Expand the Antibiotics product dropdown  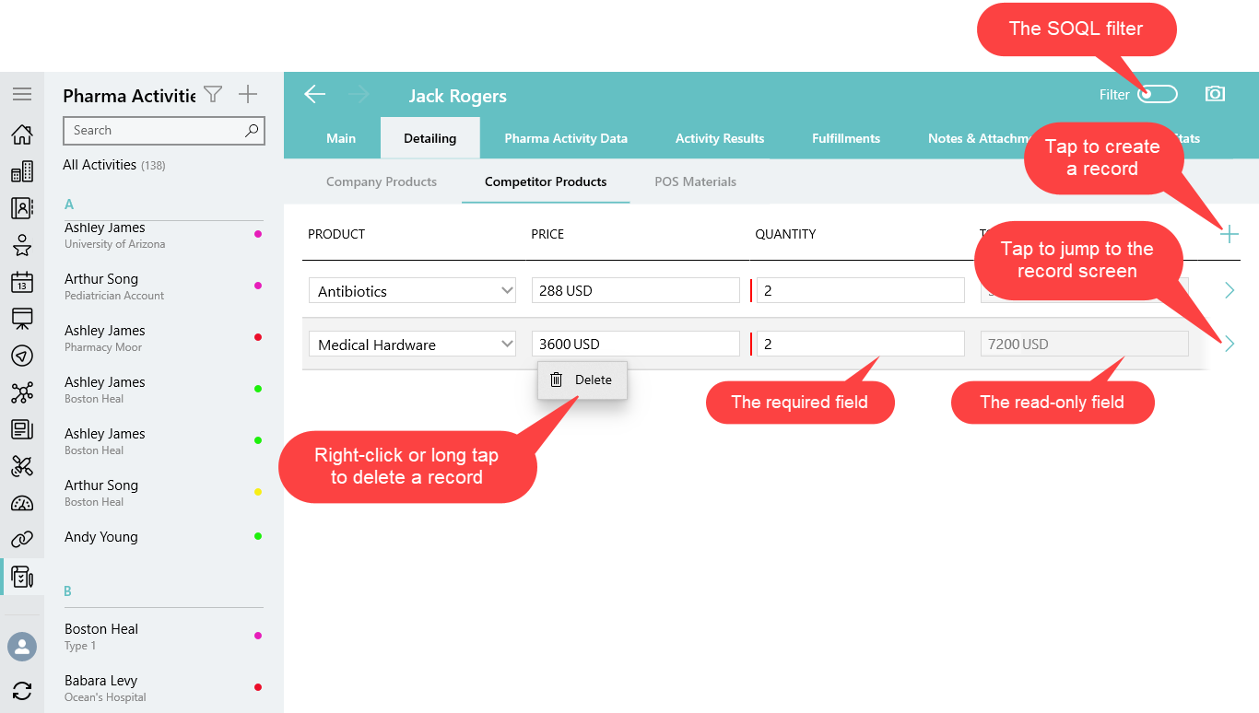[x=507, y=290]
